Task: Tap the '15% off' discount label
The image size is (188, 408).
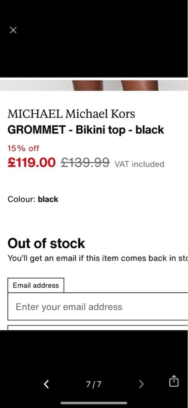Action: coord(23,149)
